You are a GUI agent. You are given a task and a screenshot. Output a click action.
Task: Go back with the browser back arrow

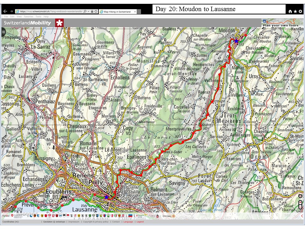(5, 11)
